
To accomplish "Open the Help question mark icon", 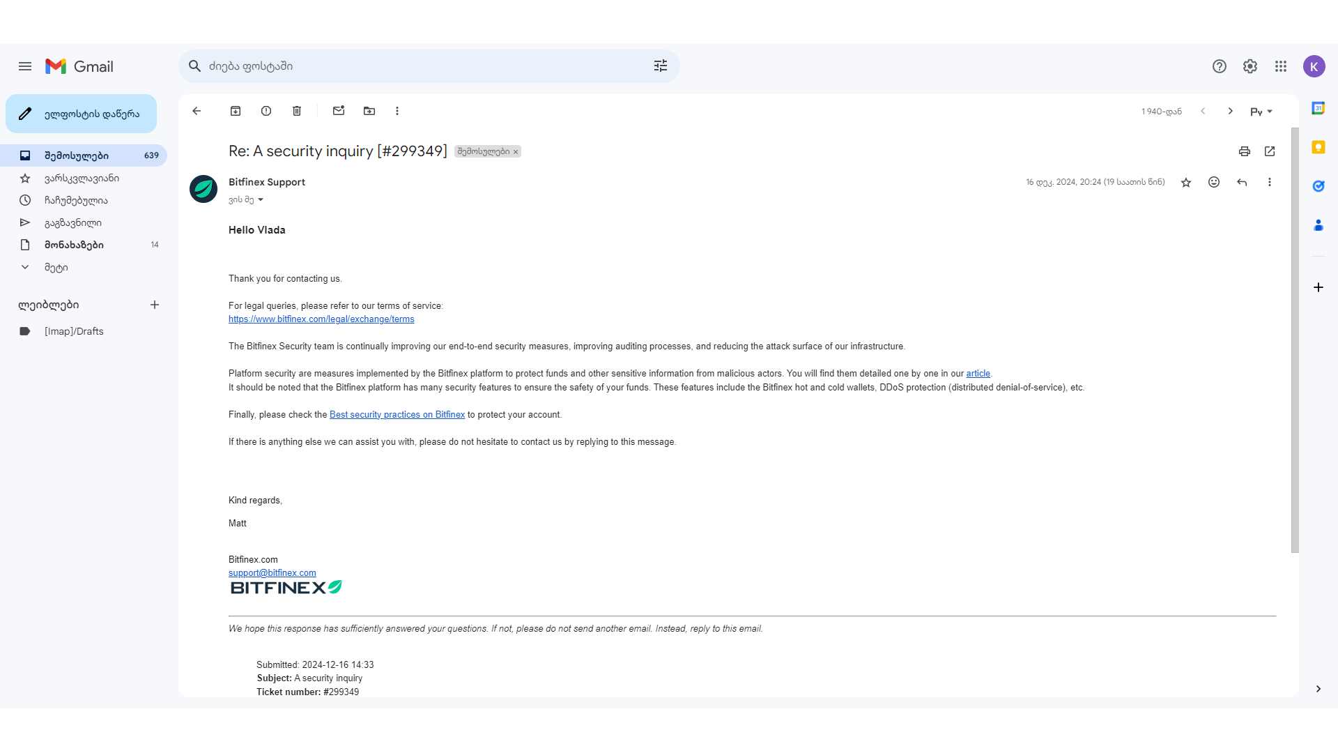I will 1220,66.
